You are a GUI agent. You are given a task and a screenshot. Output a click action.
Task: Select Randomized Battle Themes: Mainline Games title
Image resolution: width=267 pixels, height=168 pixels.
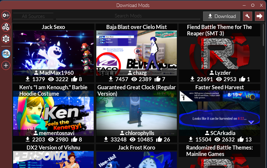tap(220, 151)
